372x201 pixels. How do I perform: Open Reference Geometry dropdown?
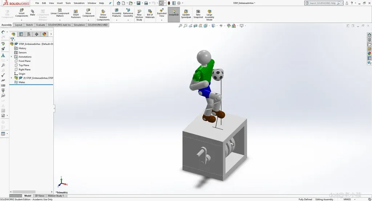pyautogui.click(x=128, y=20)
